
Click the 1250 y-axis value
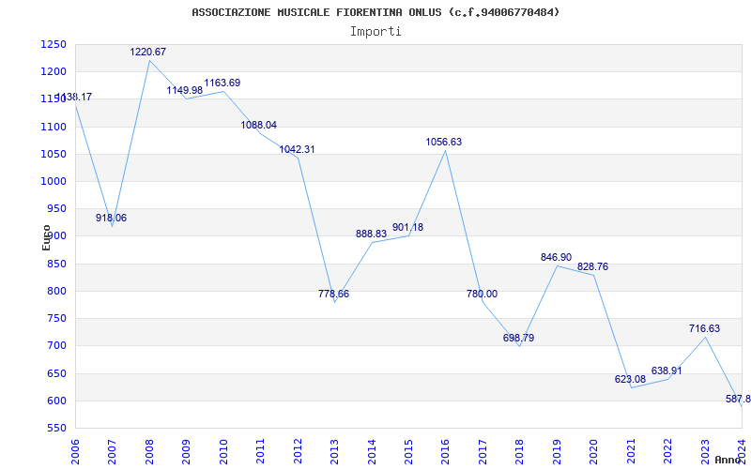coord(54,44)
